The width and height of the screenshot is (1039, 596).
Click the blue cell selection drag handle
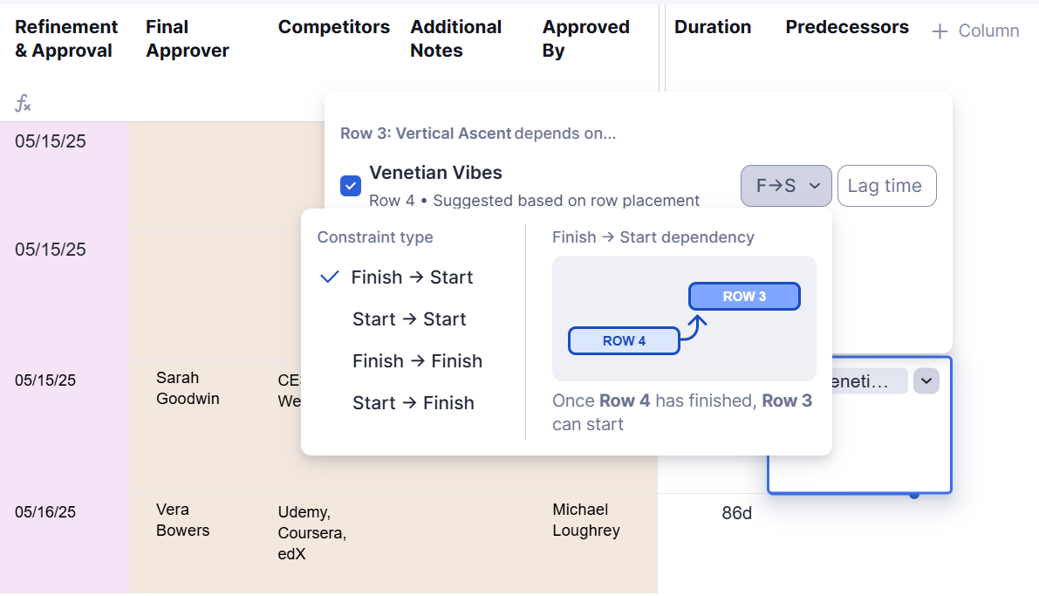(914, 495)
